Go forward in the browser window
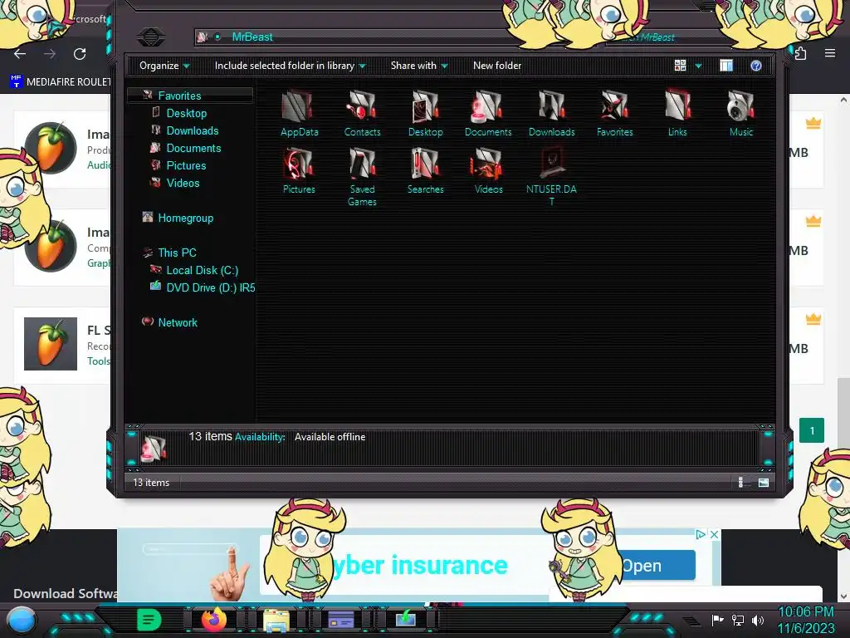Screen dimensions: 850x638 click(x=50, y=54)
